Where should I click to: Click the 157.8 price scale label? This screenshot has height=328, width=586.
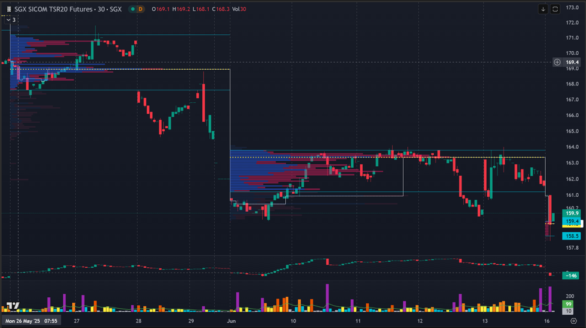coord(572,247)
